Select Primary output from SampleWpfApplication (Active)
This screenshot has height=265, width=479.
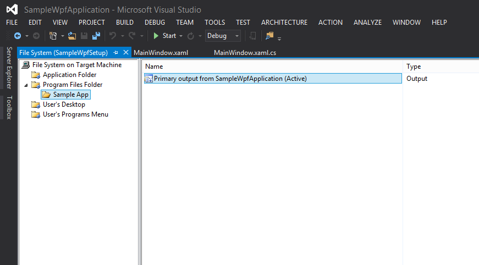(273, 79)
